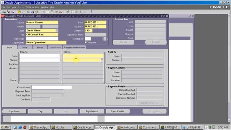Open the Window menu

point(44,7)
